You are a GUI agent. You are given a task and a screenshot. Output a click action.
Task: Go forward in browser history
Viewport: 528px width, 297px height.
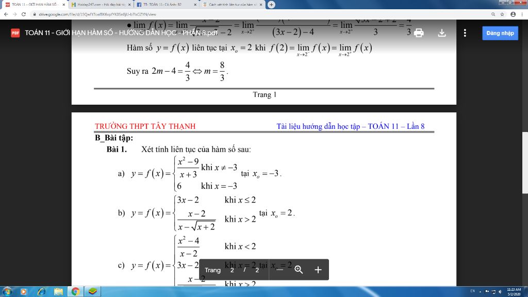pos(14,14)
